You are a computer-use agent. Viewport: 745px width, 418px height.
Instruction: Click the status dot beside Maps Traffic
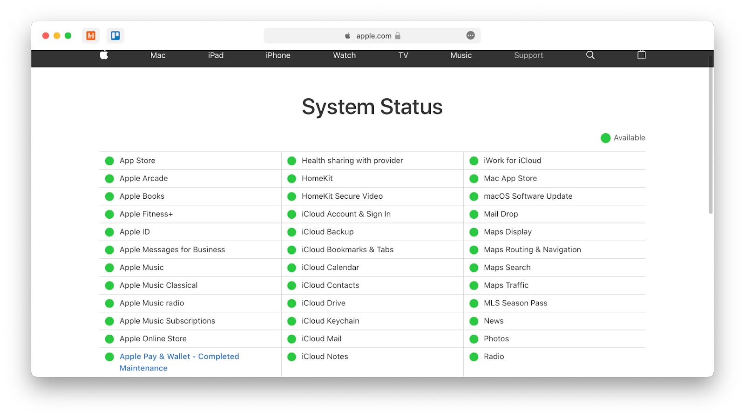(474, 286)
